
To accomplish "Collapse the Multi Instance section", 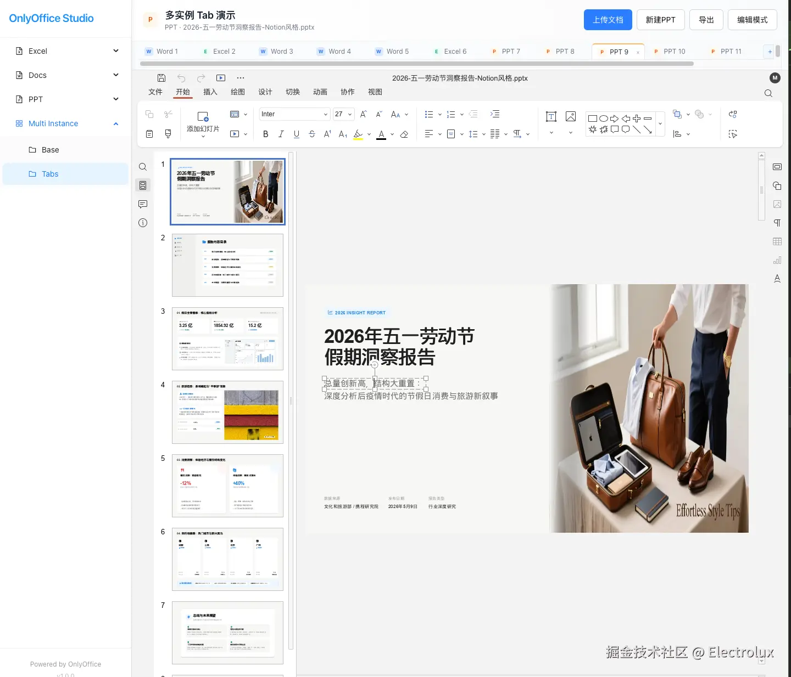I will 66,123.
